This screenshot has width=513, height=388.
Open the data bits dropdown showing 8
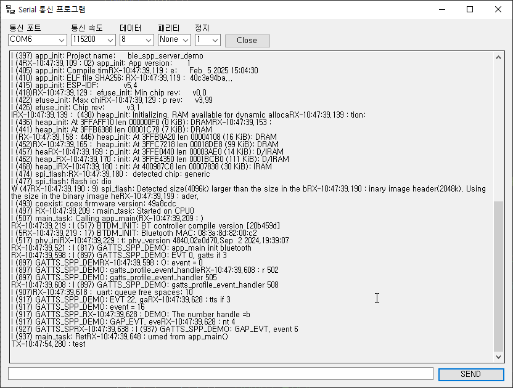[137, 40]
